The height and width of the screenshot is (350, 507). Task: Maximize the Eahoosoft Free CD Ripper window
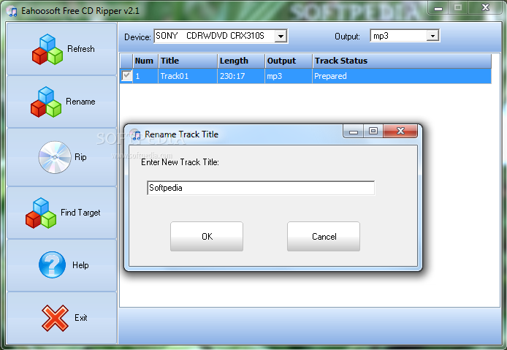tap(458, 8)
